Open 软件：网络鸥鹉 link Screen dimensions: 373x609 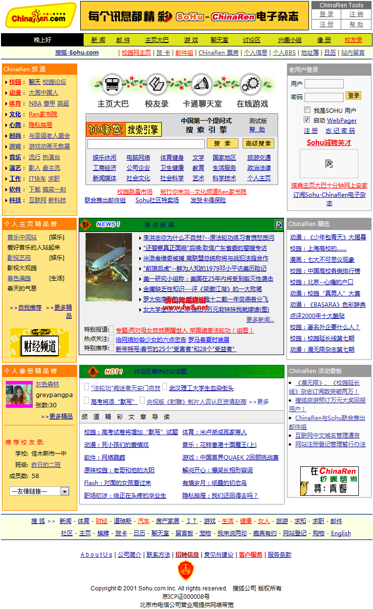click(x=105, y=458)
